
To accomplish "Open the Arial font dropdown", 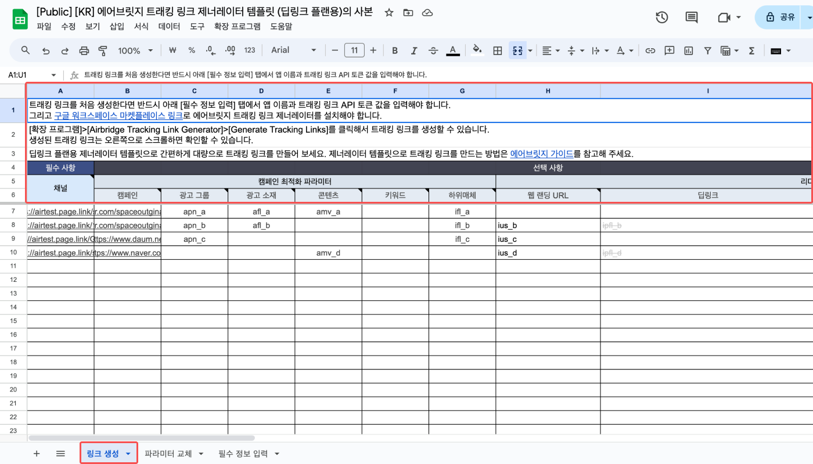I will [294, 50].
